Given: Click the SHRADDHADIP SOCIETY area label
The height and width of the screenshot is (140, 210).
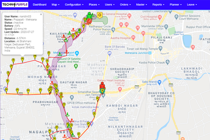Looking at the screenshot, I should tap(122, 70).
